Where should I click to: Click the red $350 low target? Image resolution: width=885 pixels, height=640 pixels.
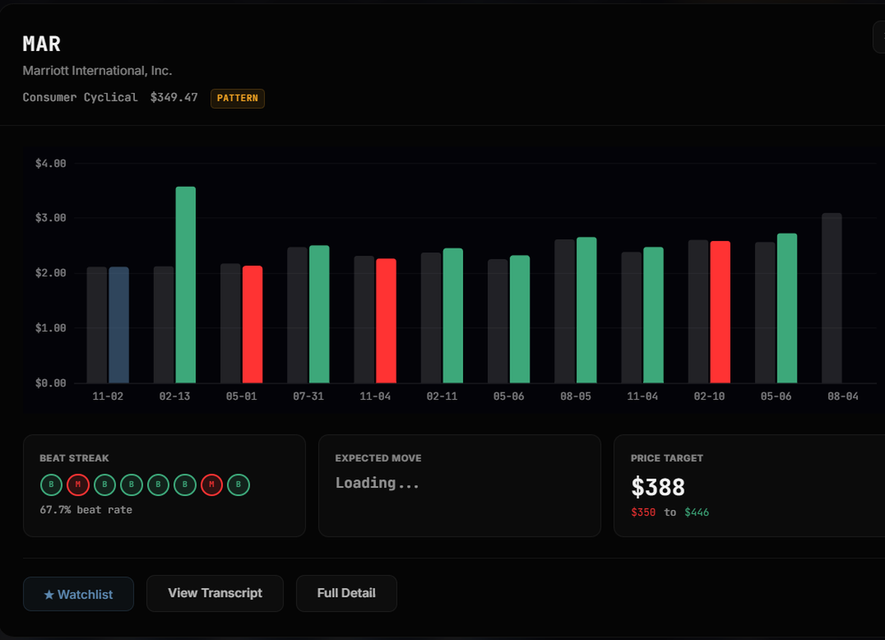tap(643, 512)
